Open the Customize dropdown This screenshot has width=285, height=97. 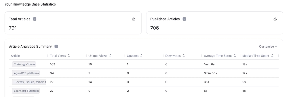268,47
